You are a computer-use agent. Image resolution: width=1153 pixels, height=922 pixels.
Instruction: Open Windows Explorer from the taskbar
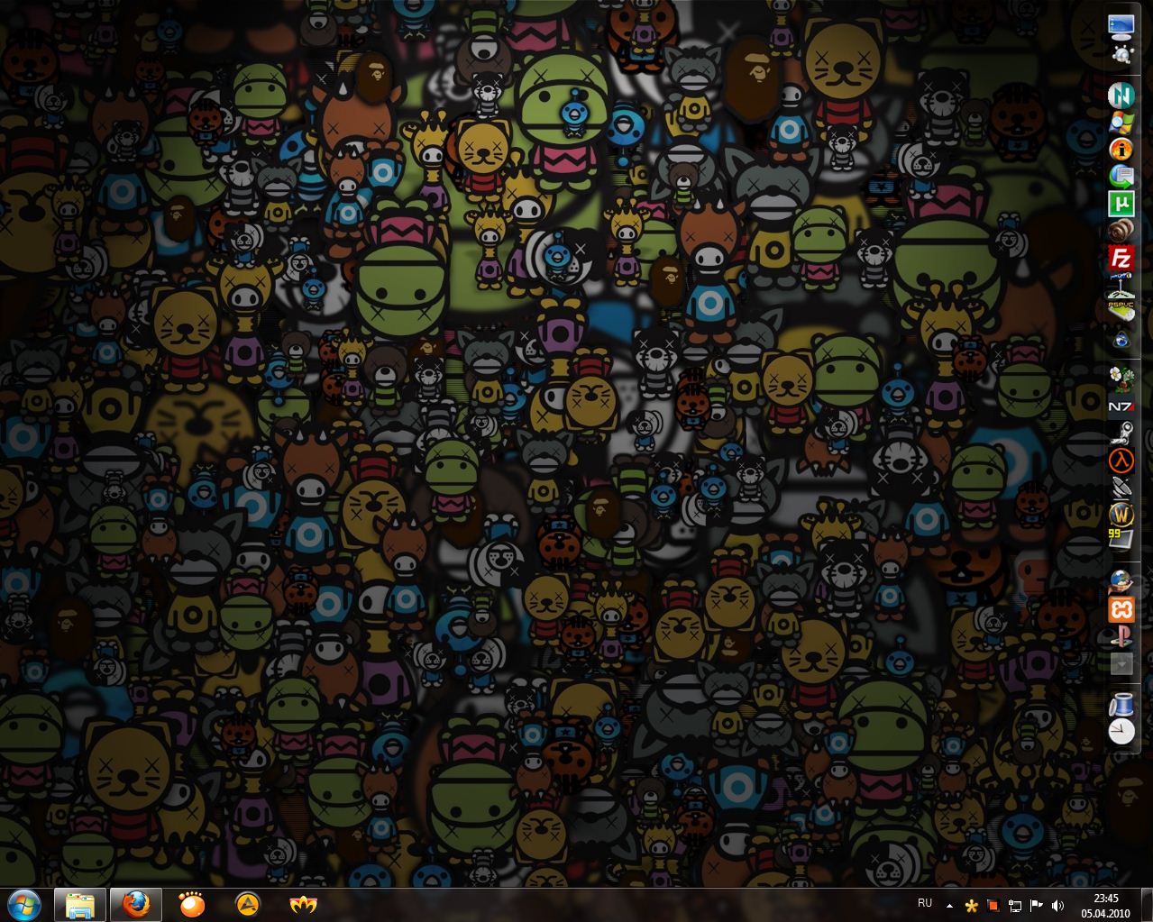(80, 905)
